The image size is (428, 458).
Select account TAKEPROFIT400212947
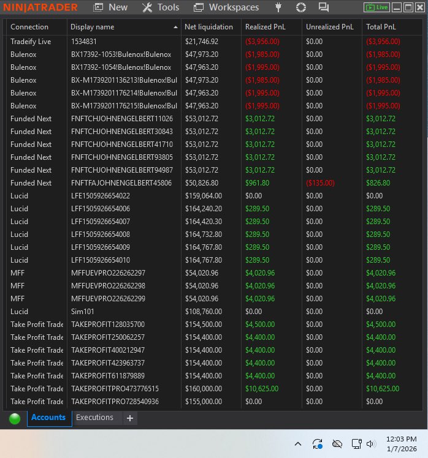213,350
